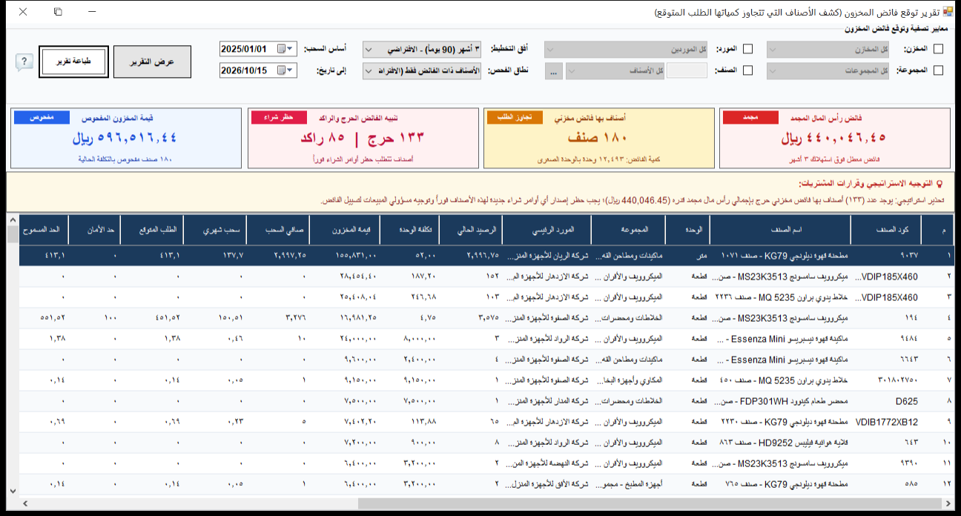Click the الطلب المتوقع column header

pyautogui.click(x=151, y=230)
